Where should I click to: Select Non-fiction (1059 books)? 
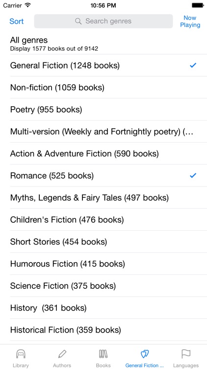click(x=103, y=88)
